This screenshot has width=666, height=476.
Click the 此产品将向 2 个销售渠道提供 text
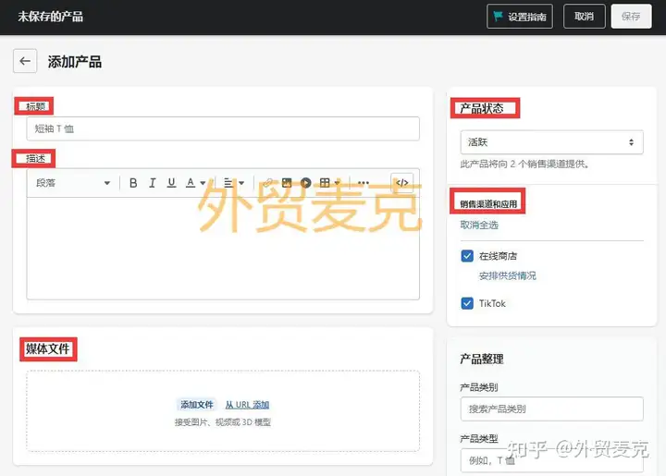click(524, 165)
